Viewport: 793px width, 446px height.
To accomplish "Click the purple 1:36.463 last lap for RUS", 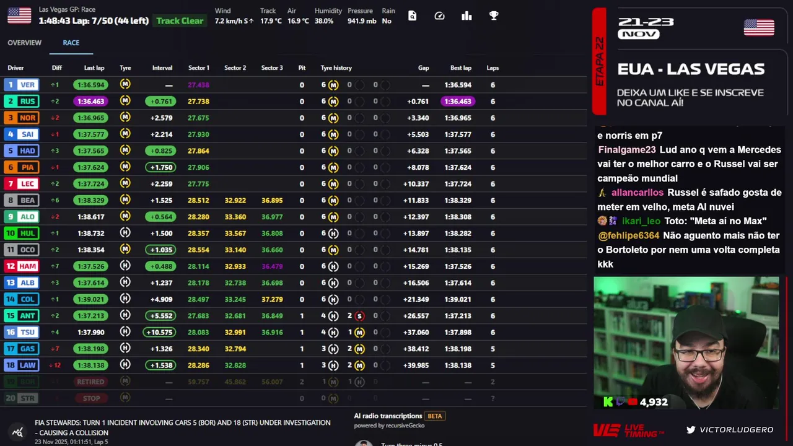I will (x=90, y=101).
